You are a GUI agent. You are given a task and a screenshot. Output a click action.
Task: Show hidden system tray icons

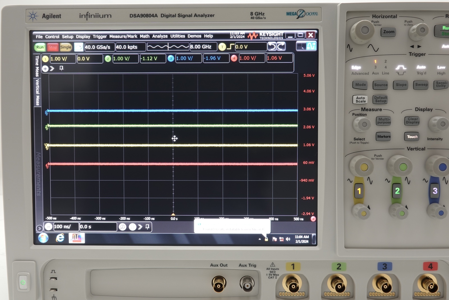coord(260,239)
